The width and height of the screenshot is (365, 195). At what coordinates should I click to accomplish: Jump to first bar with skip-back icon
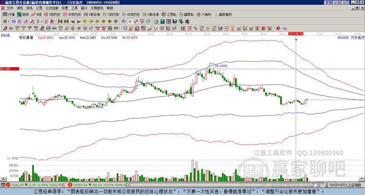point(60,22)
